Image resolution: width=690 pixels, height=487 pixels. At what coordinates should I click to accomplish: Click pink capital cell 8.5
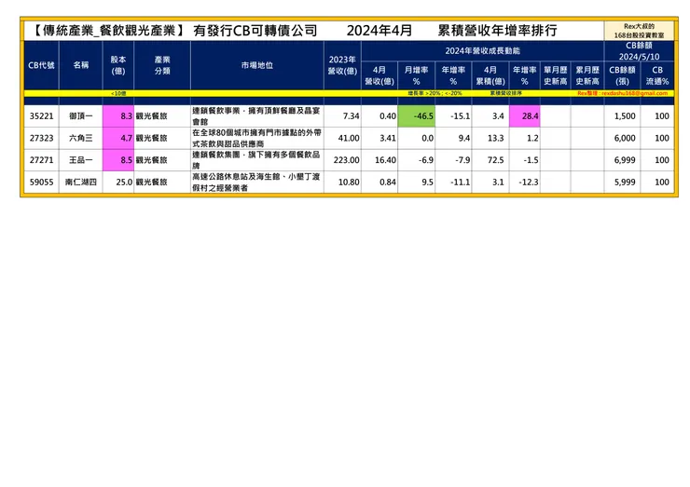click(x=118, y=160)
